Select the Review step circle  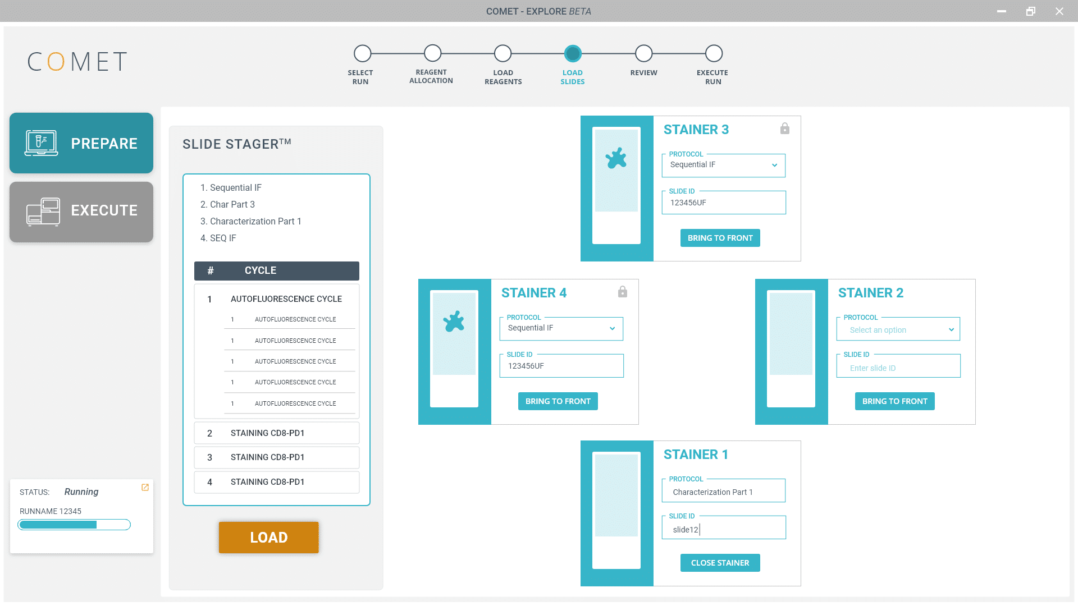pyautogui.click(x=643, y=53)
